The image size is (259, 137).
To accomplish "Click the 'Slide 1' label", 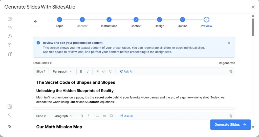I will [x=41, y=72].
